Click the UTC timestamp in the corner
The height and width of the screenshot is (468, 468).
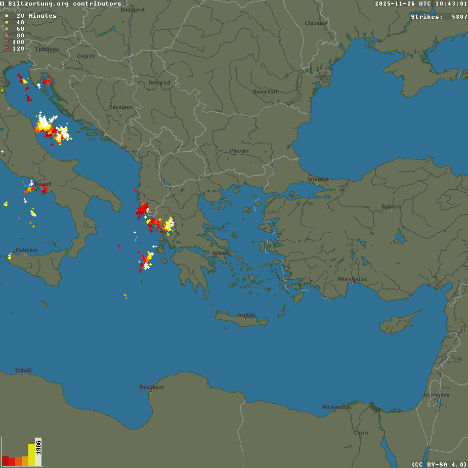421,4
